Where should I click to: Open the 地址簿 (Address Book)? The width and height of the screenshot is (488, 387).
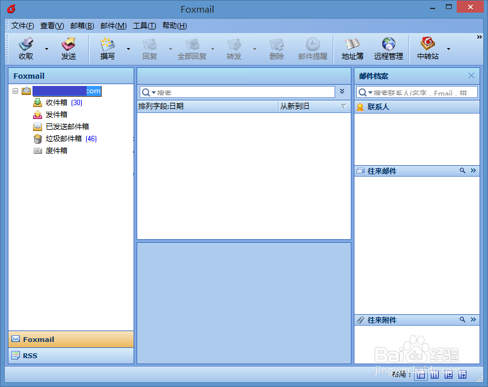tap(352, 48)
